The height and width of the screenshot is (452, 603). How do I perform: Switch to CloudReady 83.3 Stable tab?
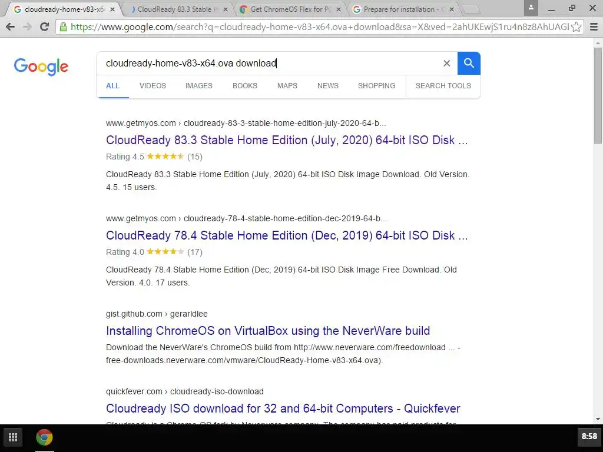click(175, 9)
